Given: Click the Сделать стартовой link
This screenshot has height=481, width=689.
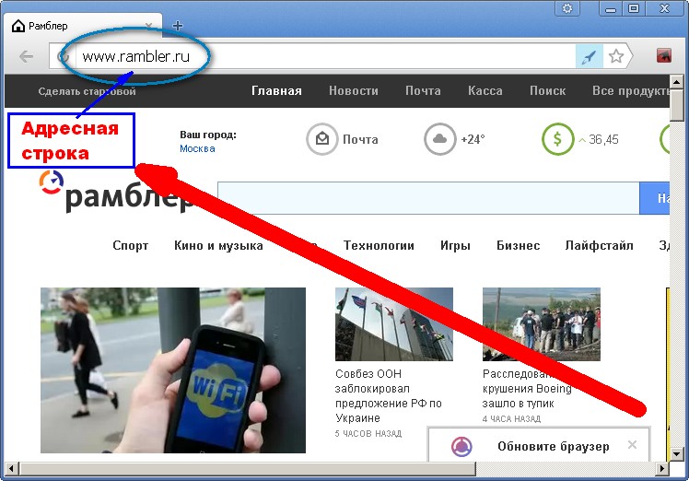Looking at the screenshot, I should pos(87,92).
